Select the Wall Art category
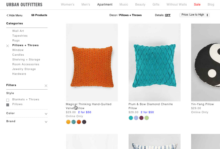The image size is (220, 149). pyautogui.click(x=18, y=31)
